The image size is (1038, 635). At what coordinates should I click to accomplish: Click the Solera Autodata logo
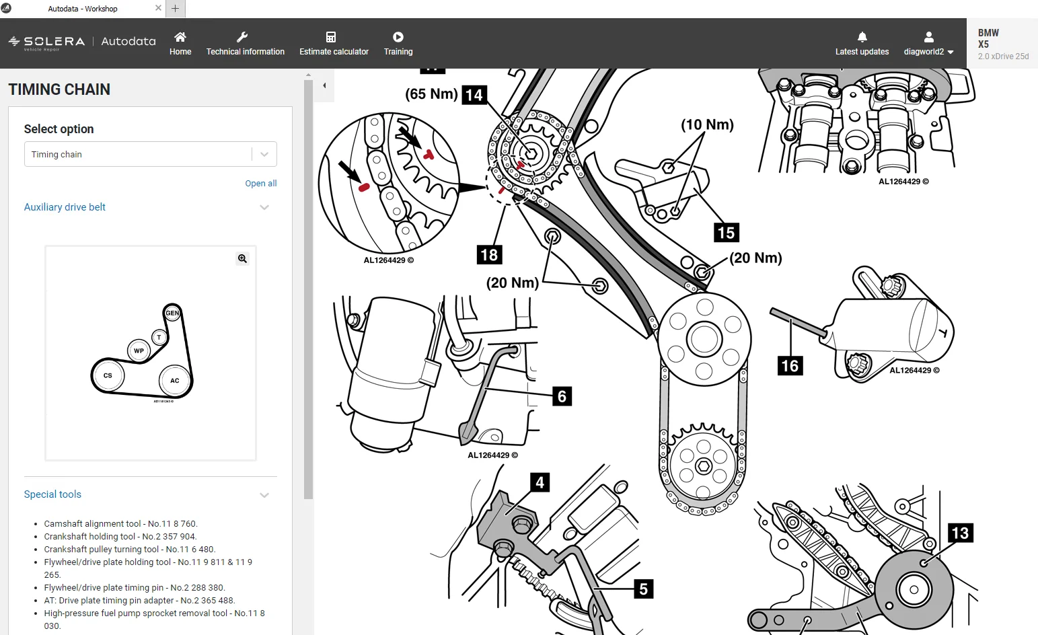pyautogui.click(x=82, y=42)
